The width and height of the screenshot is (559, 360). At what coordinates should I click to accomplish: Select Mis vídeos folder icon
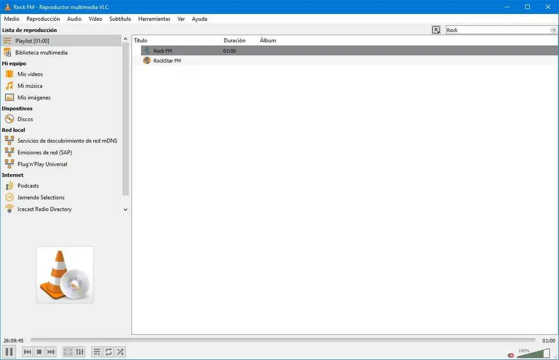click(x=10, y=74)
